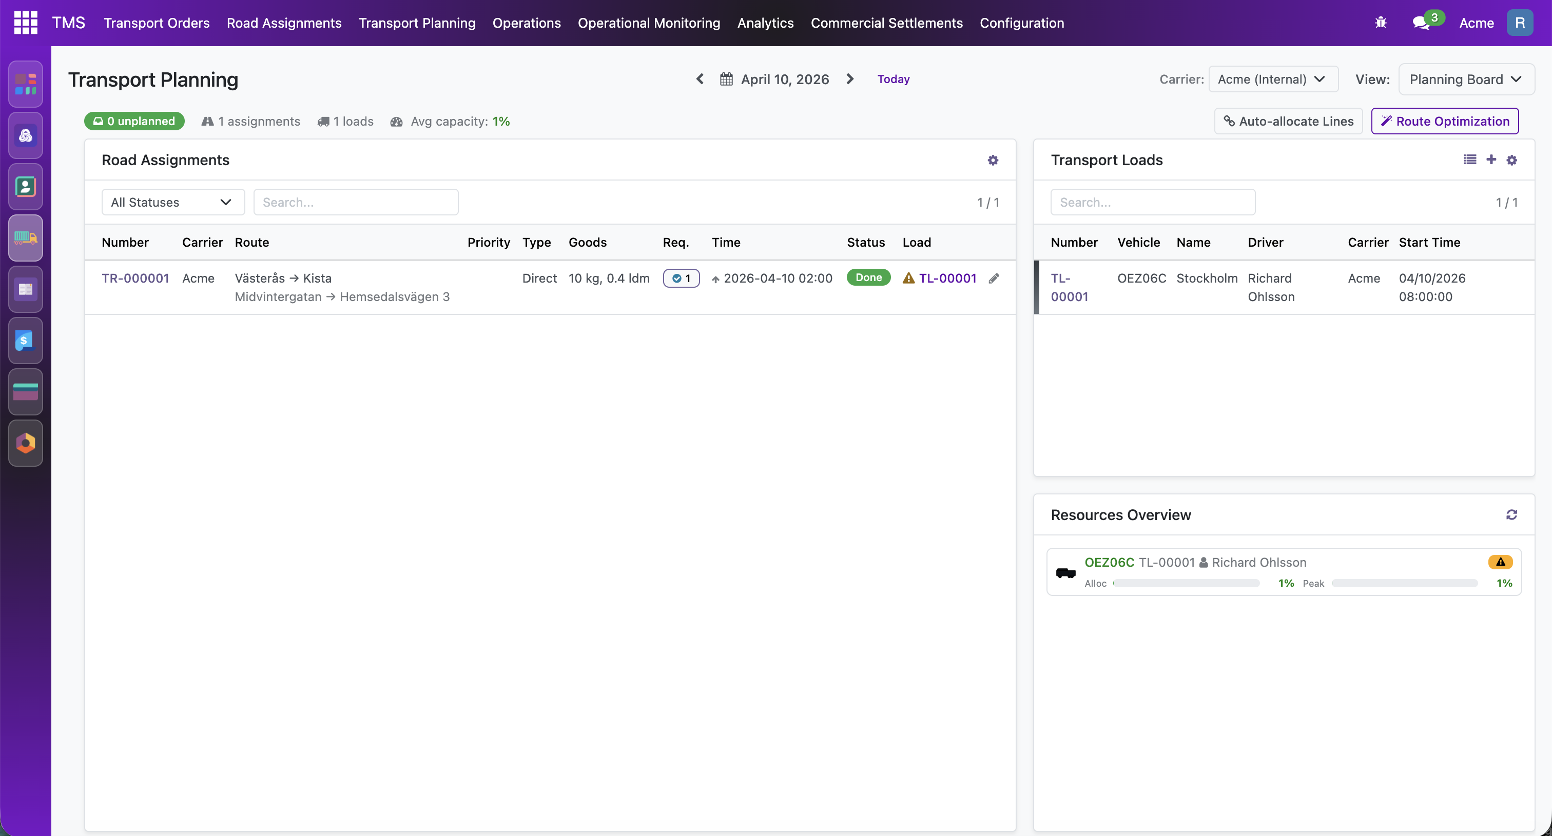Image resolution: width=1552 pixels, height=836 pixels.
Task: Switch Transport Loads to list view icon
Action: click(x=1469, y=160)
